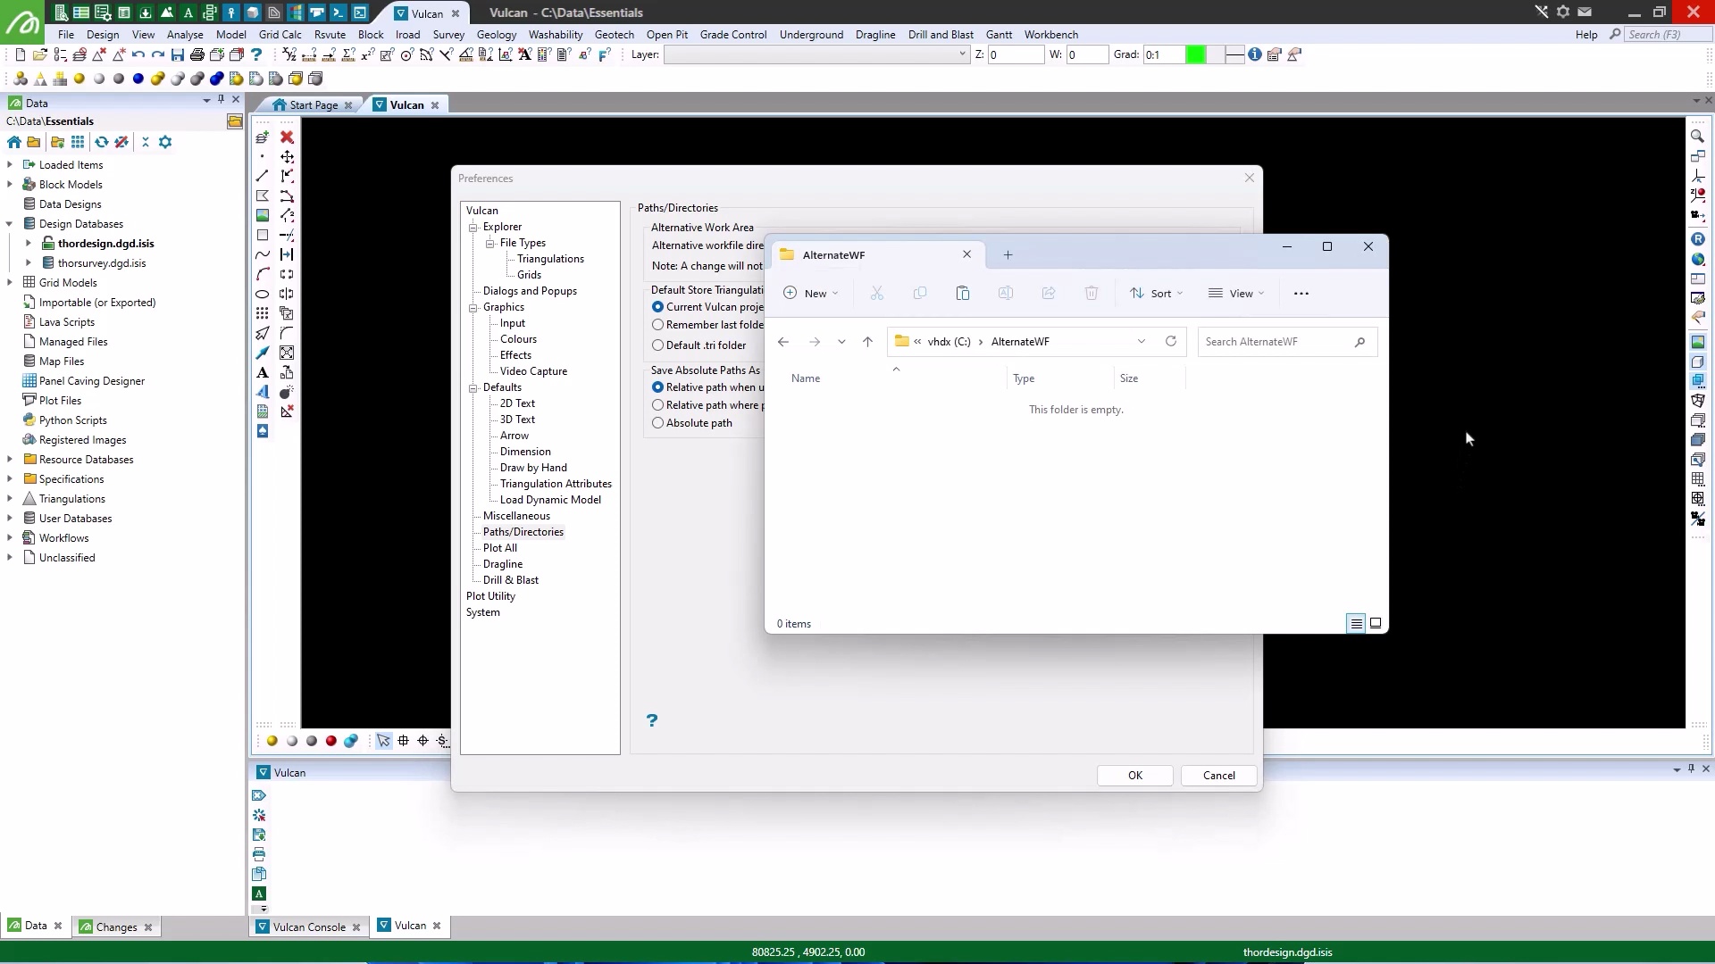Open the Sort dropdown in AlternateWF window
The width and height of the screenshot is (1715, 964).
(x=1157, y=293)
